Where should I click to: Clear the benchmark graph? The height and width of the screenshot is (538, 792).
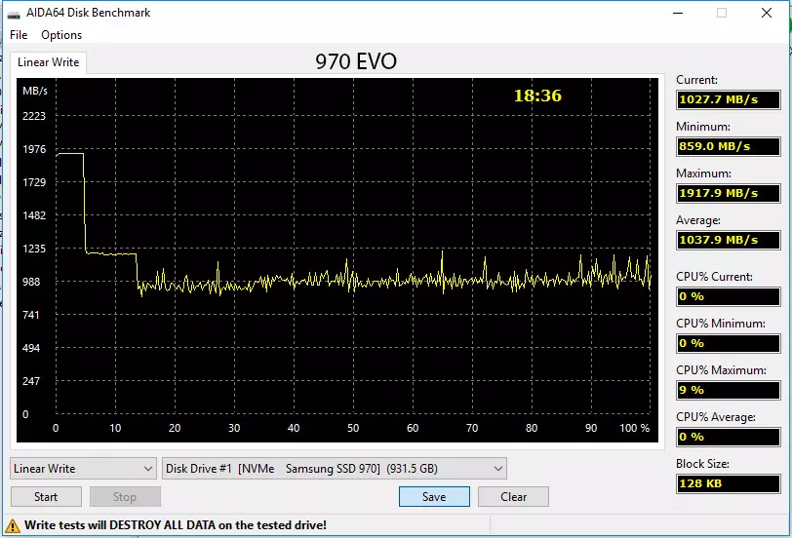[513, 497]
